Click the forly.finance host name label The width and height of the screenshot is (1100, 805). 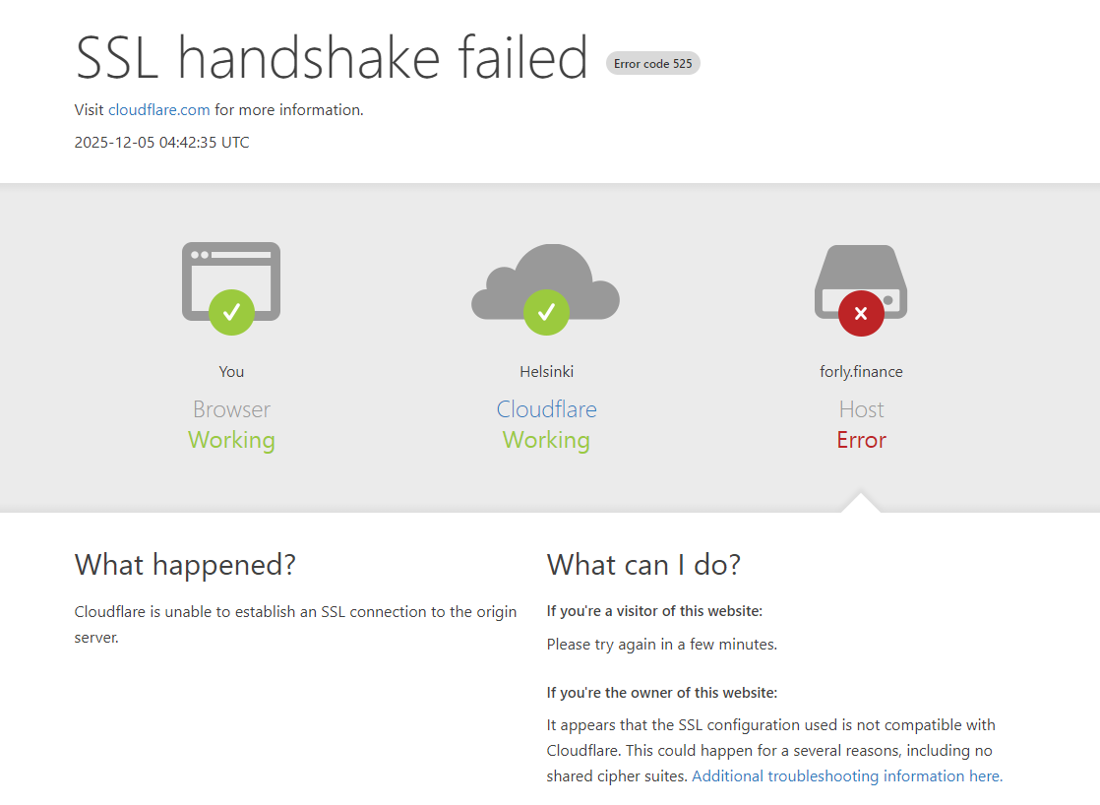(x=861, y=372)
